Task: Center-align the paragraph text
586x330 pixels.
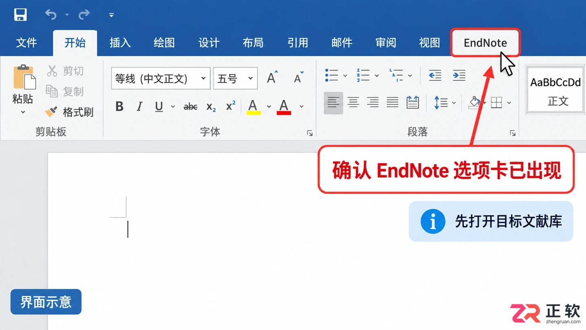Action: click(353, 102)
